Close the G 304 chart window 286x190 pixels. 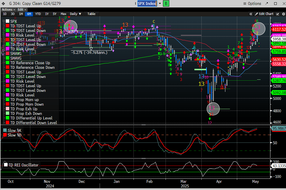pyautogui.click(x=284, y=3)
